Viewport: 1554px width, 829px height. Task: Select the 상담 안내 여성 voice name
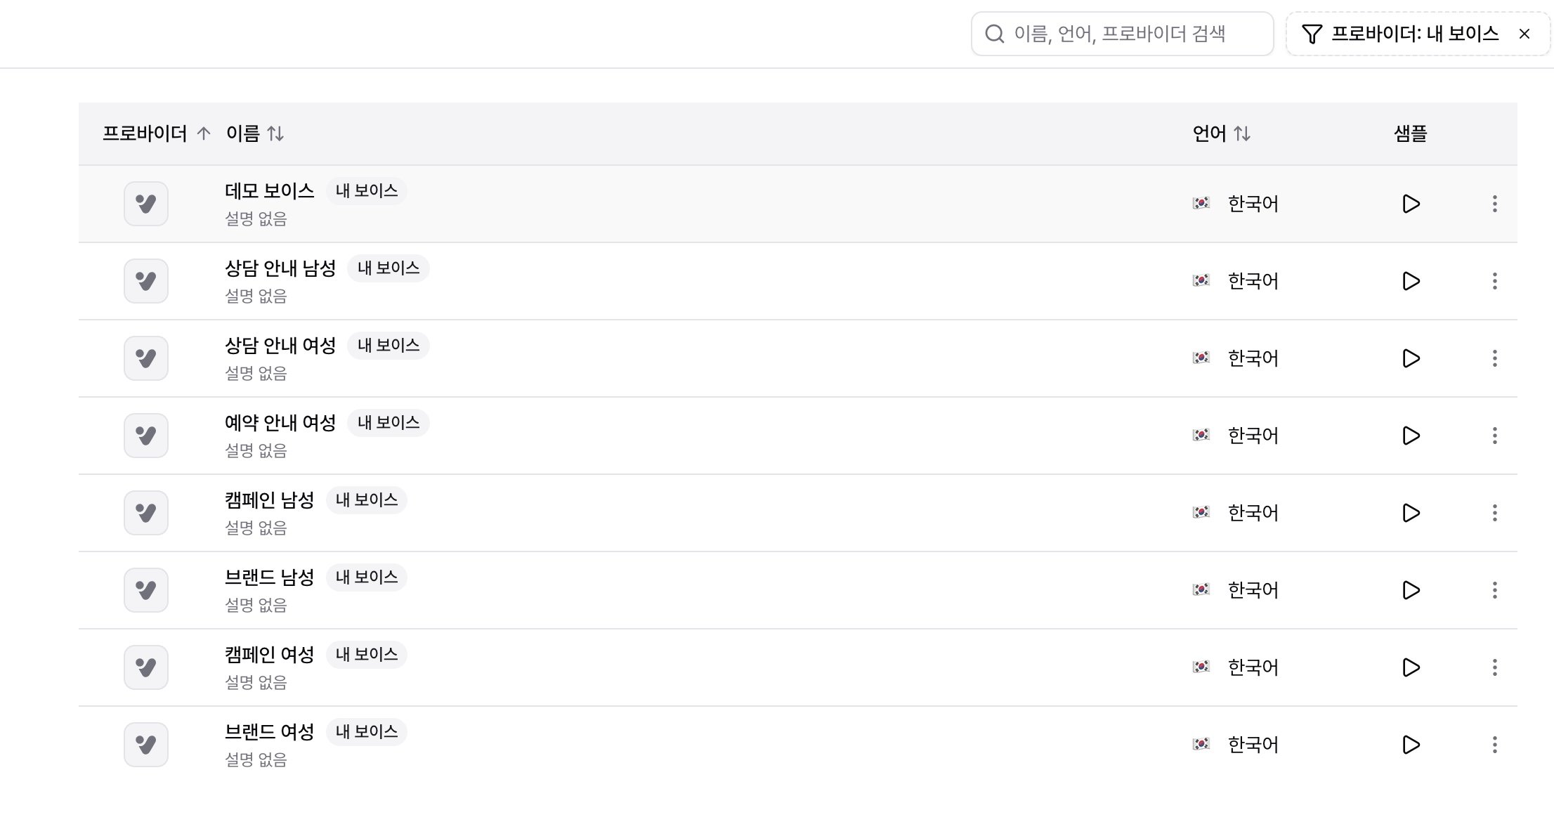pos(280,345)
